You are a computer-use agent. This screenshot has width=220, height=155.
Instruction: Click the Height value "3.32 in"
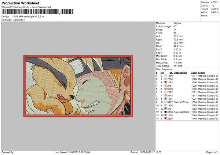click(x=214, y=9)
